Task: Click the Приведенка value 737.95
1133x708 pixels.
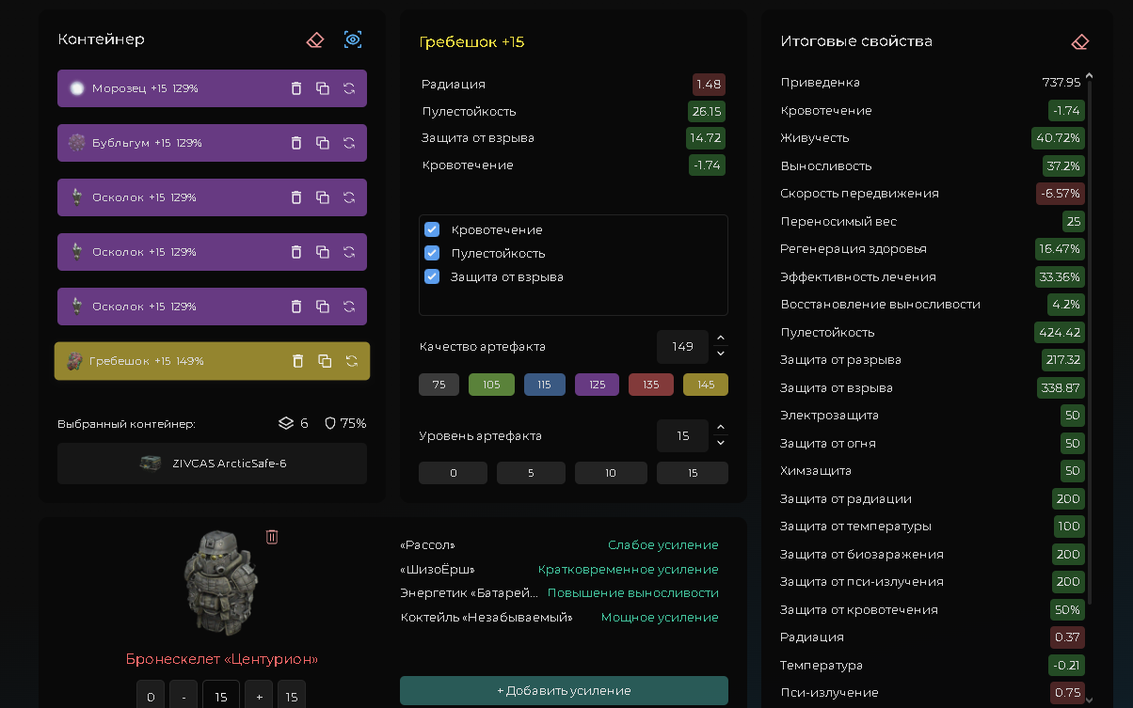Action: 1061,83
